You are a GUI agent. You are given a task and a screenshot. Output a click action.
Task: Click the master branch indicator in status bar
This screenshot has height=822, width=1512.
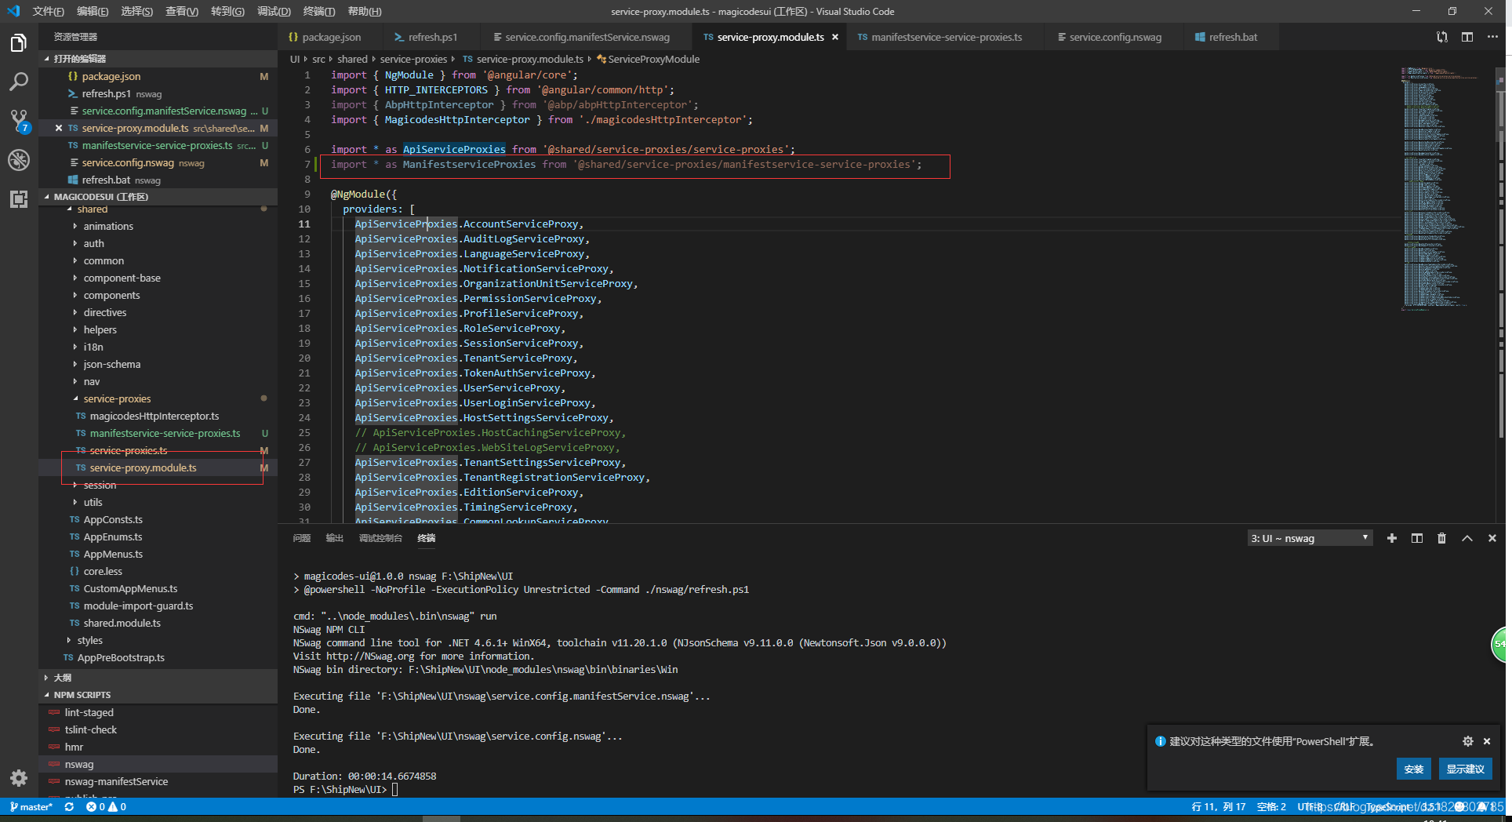click(31, 806)
